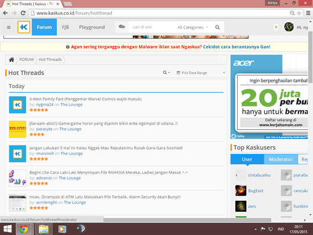Open the All Categories dropdown
The width and height of the screenshot is (313, 235).
click(192, 27)
